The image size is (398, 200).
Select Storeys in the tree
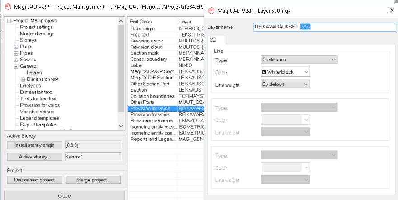pyautogui.click(x=28, y=40)
